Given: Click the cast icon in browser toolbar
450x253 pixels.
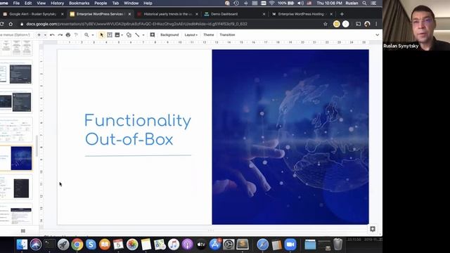Looking at the screenshot, I should tap(358, 24).
